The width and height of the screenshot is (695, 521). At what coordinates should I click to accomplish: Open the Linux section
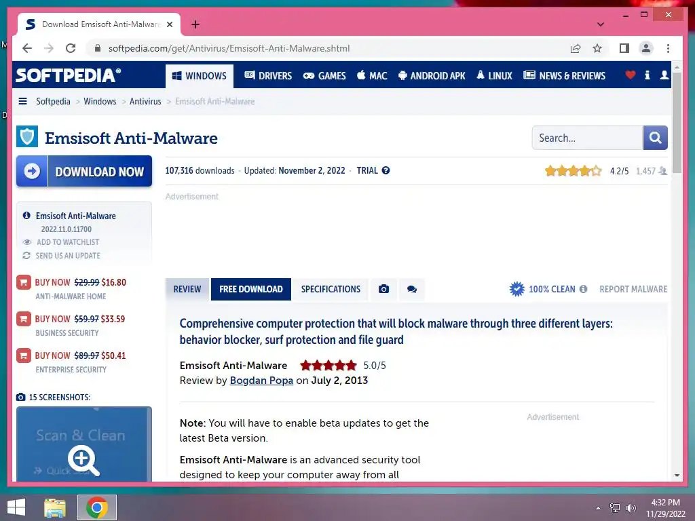(494, 76)
